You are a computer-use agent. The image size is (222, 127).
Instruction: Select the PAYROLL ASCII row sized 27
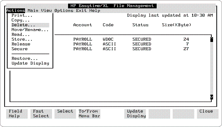(131, 49)
